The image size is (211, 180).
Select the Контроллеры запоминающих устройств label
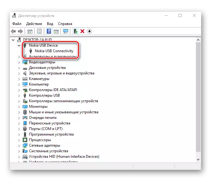pos(64,101)
